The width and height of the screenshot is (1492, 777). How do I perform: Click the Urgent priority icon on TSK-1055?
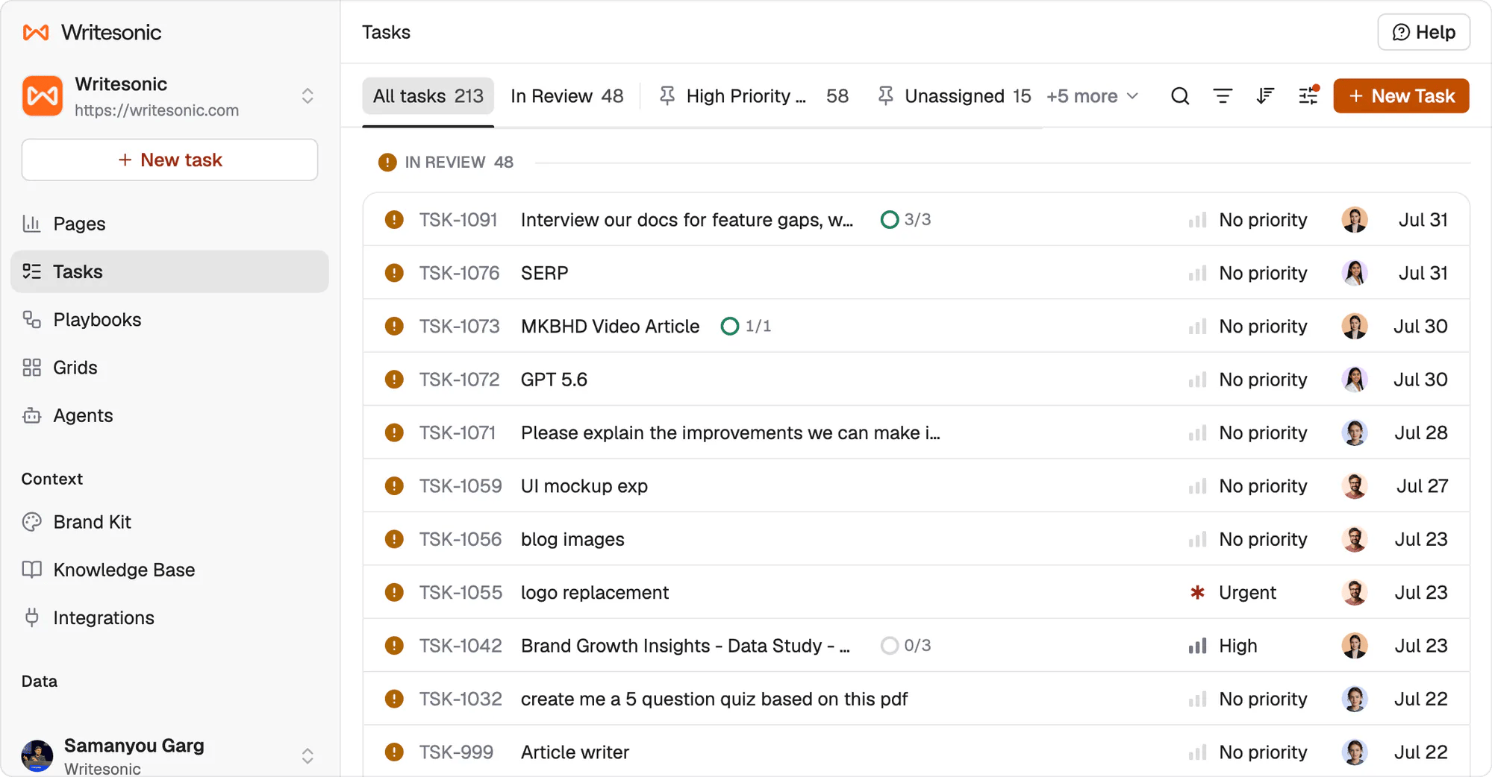(x=1197, y=593)
